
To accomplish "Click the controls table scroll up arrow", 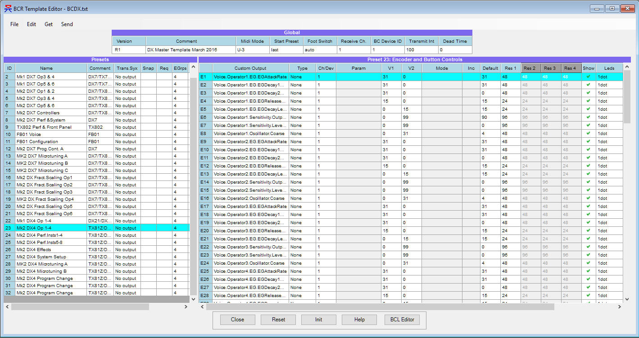I will click(627, 67).
